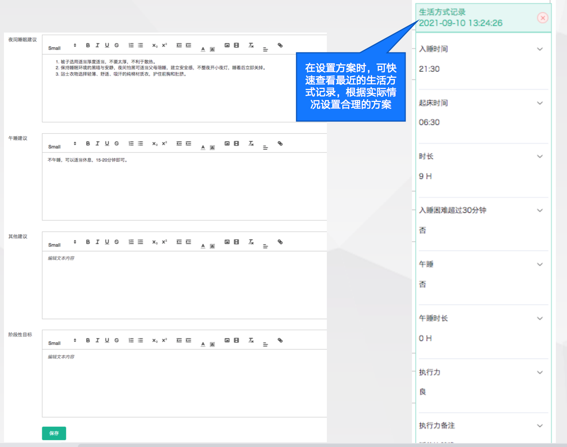Viewport: 567px width, 447px height.
Task: Select the 良 execution rating value
Action: (x=423, y=392)
